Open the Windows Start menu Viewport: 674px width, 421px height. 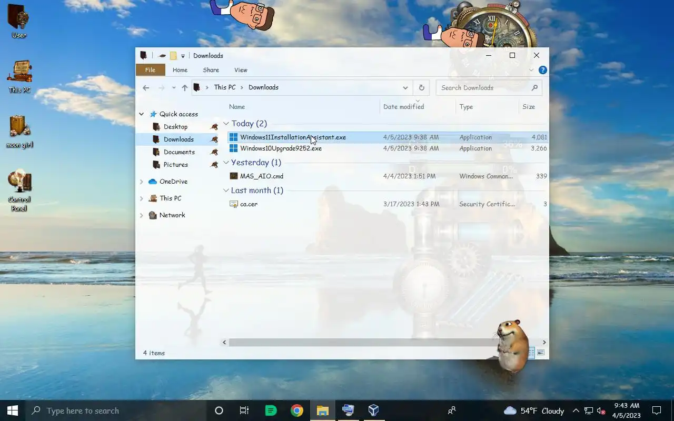click(13, 410)
